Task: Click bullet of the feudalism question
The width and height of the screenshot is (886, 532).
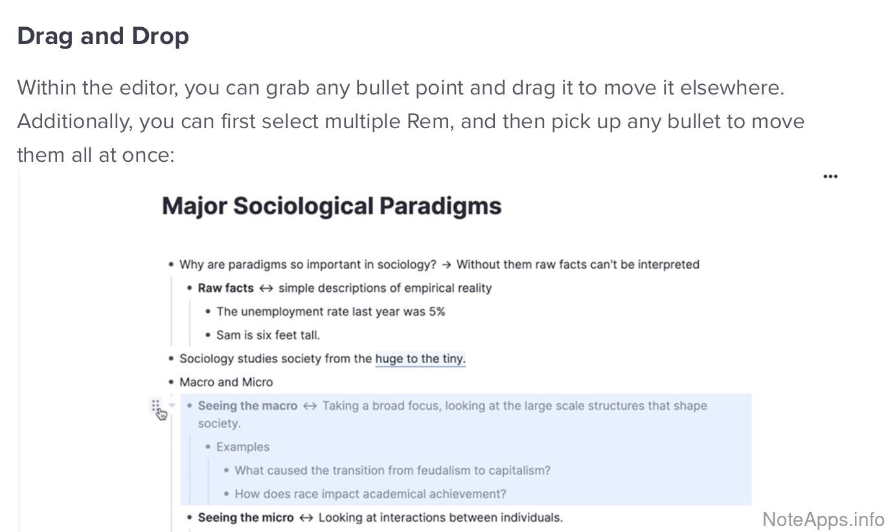Action: point(226,471)
